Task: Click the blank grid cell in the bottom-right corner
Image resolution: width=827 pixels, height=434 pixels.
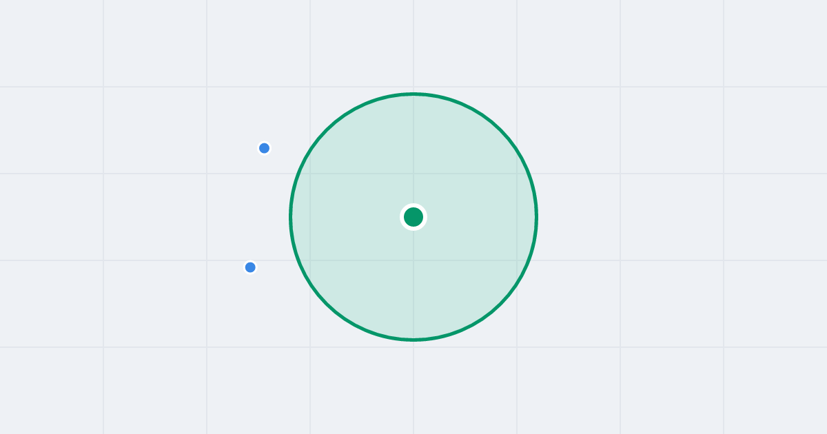Action: click(775, 391)
